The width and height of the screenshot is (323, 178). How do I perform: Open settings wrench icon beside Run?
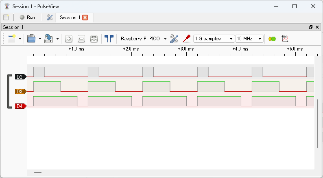click(50, 18)
